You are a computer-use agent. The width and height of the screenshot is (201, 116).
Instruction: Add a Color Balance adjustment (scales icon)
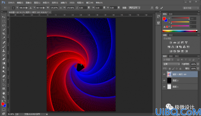[173, 47]
